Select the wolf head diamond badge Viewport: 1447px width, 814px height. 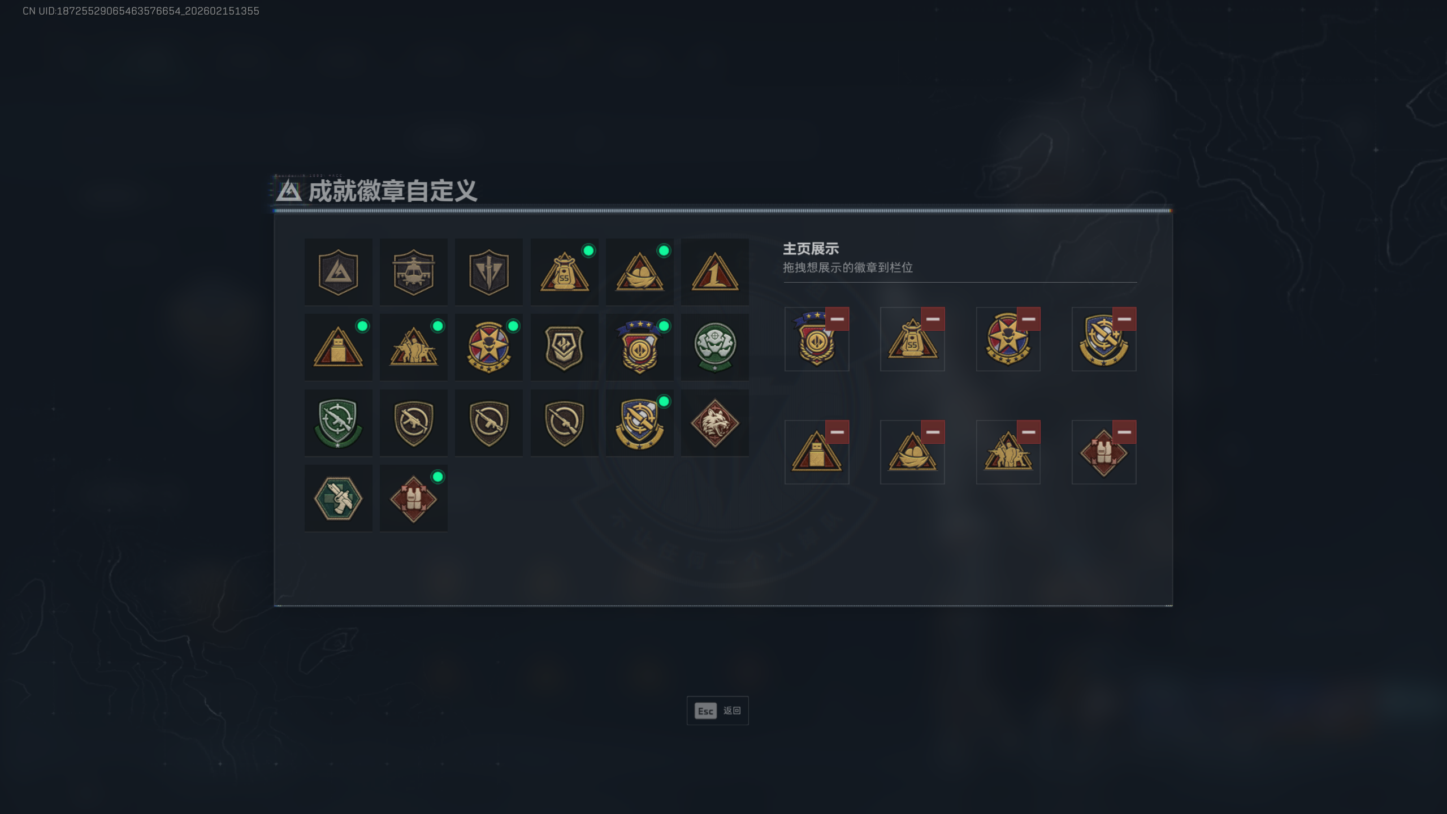[715, 423]
